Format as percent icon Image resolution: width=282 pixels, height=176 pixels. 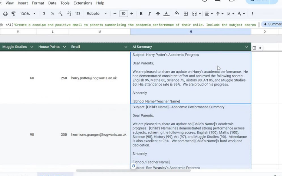(52, 13)
